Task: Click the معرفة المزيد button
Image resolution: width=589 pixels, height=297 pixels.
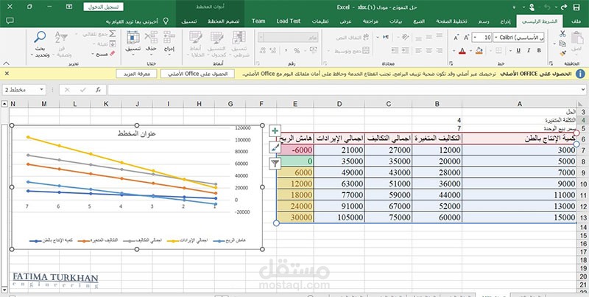Action: click(136, 74)
